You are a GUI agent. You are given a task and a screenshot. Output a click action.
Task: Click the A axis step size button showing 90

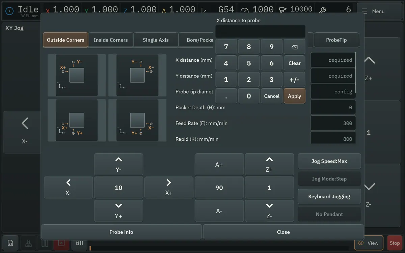click(219, 188)
